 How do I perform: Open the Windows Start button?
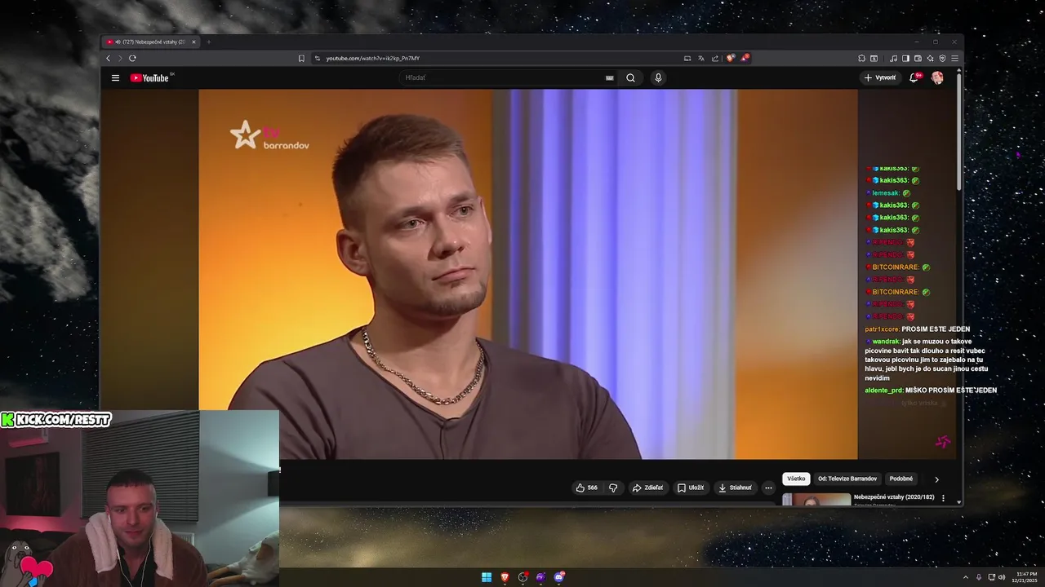(487, 577)
